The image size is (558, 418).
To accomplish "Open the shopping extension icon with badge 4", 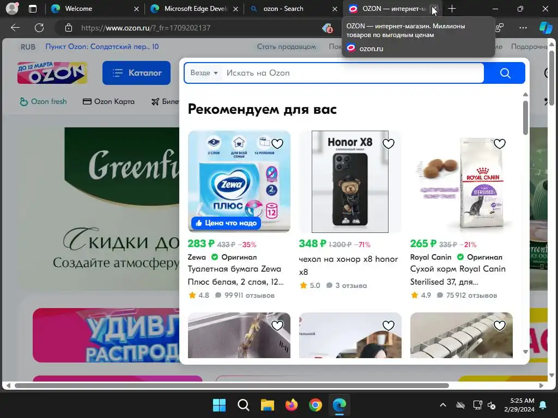I will [327, 28].
